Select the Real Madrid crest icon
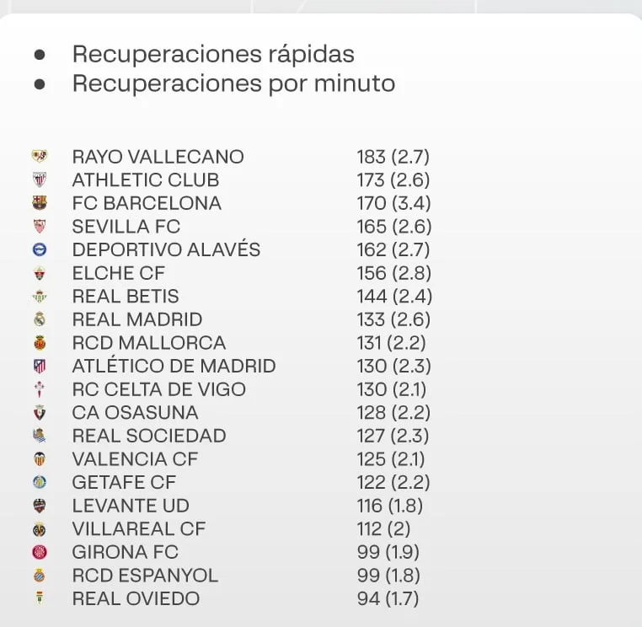The width and height of the screenshot is (642, 627). (x=40, y=319)
